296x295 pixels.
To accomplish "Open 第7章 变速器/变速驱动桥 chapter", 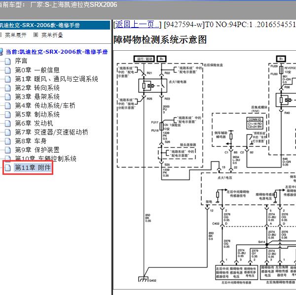I will tap(51, 132).
